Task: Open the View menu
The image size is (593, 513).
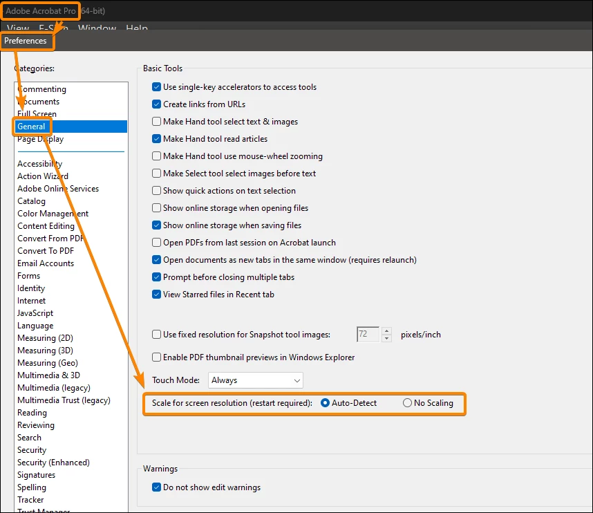Action: [x=18, y=28]
